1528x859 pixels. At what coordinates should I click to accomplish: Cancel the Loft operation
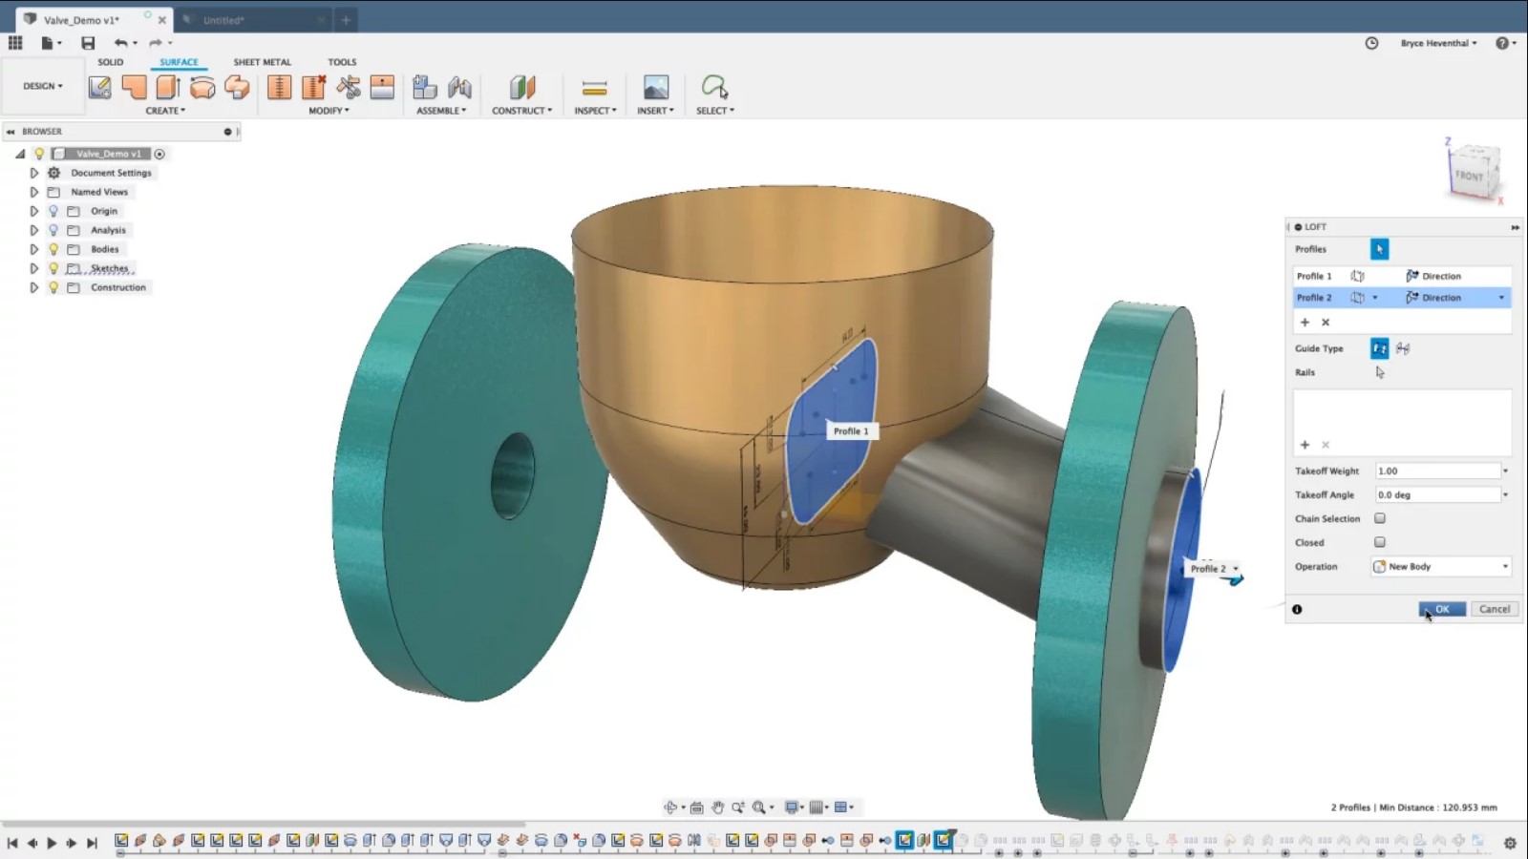(x=1495, y=608)
